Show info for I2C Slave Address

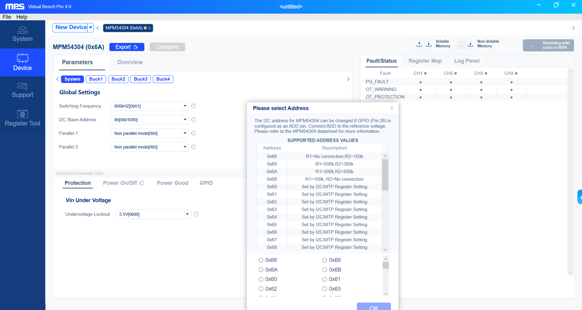(194, 120)
